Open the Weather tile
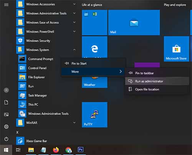Image resolution: width=192 pixels, height=155 pixels. [94, 82]
